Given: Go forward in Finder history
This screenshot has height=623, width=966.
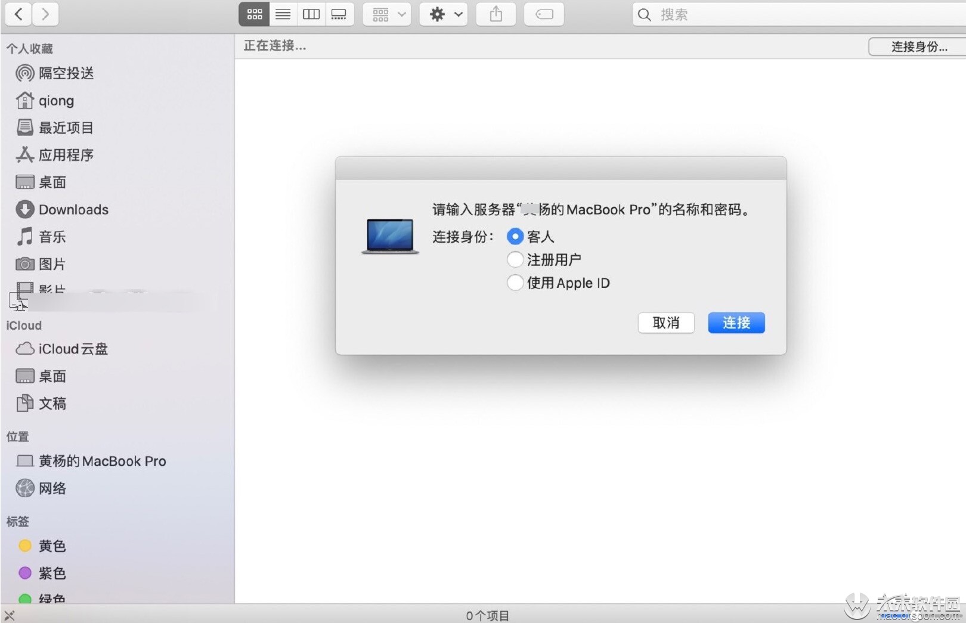Looking at the screenshot, I should pyautogui.click(x=45, y=14).
